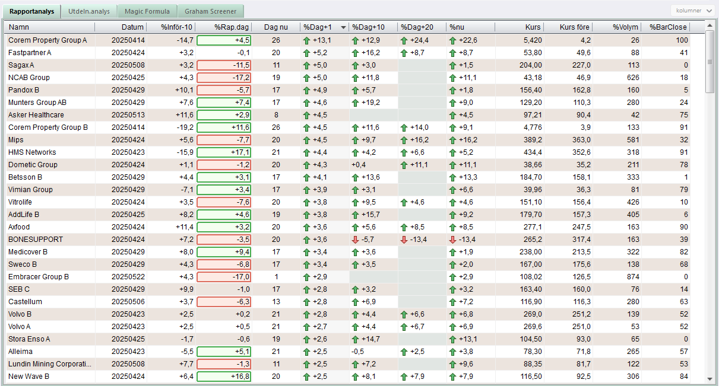
Task: Click the Dag nu column header
Action: 276,27
